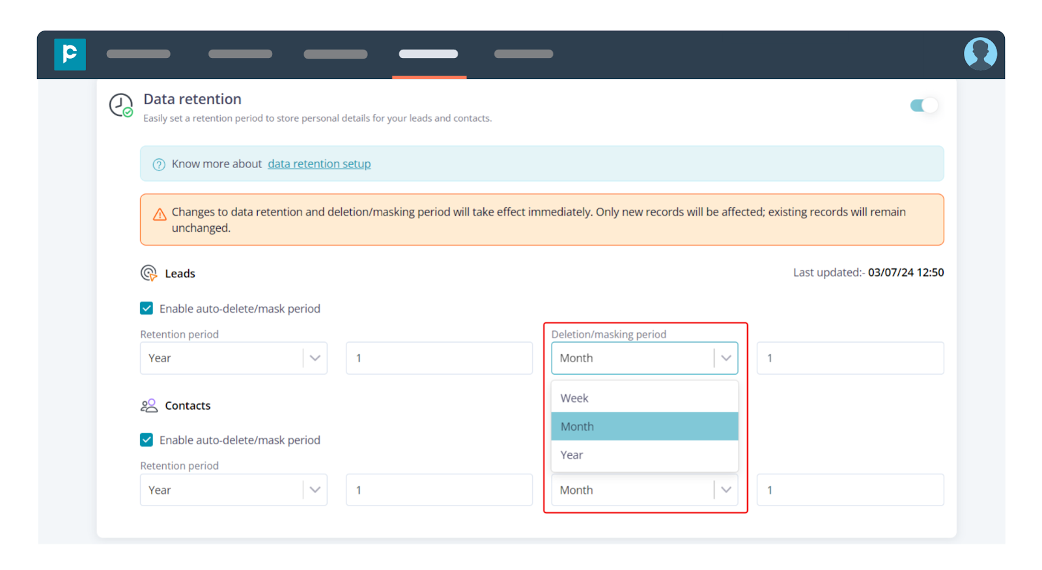Open the first navigation bar tab

coord(139,54)
